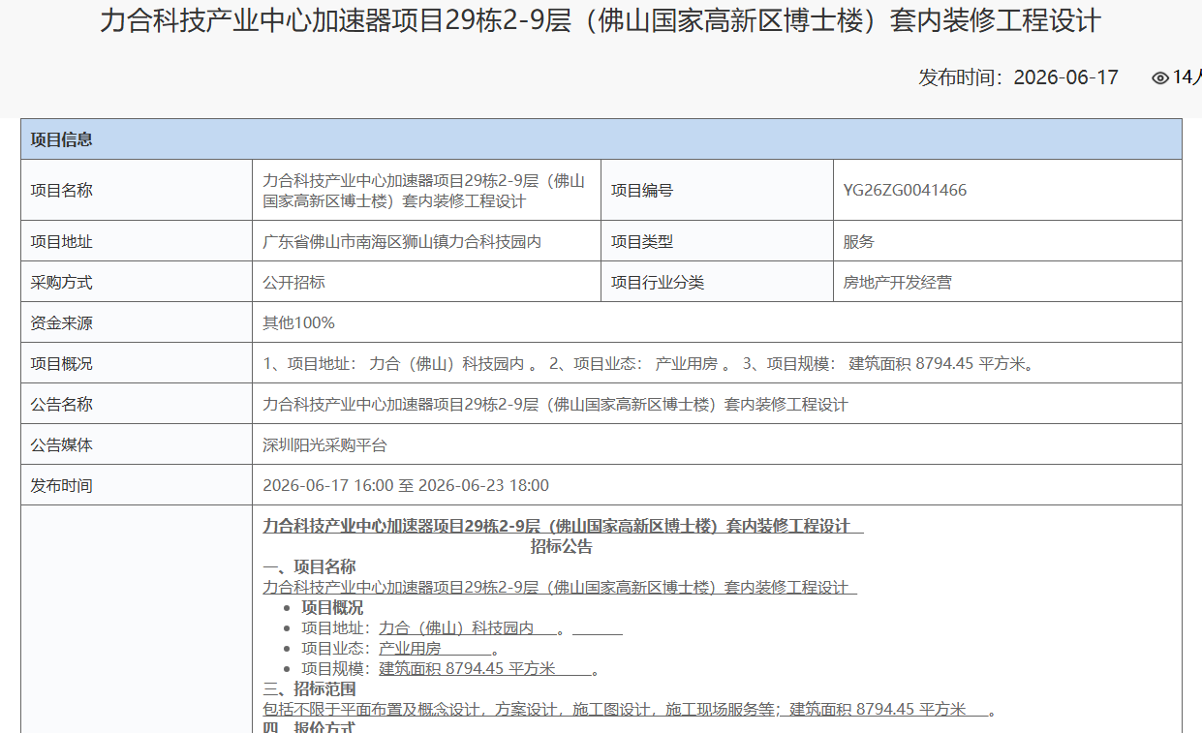Click the publish date 2026-06-17

(1065, 77)
